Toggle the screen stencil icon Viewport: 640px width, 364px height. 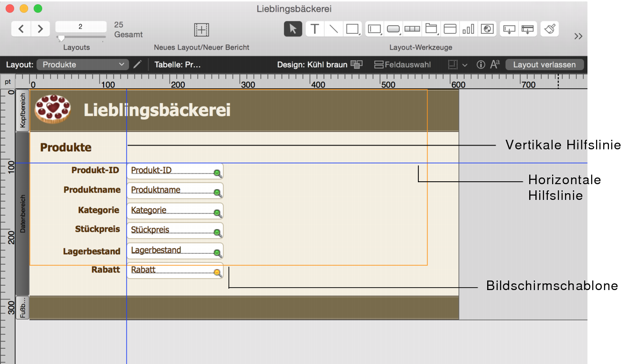453,64
